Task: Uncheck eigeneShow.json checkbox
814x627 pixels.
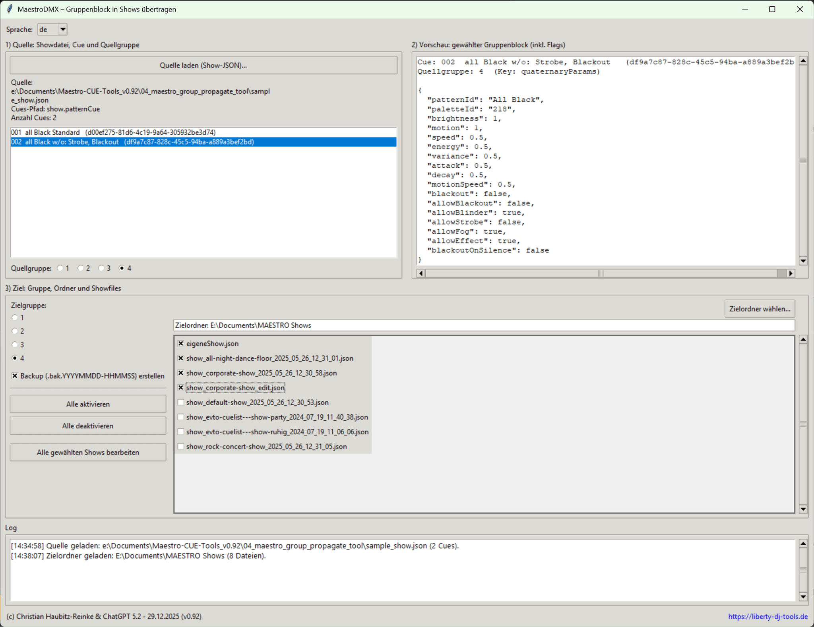Action: coord(181,343)
